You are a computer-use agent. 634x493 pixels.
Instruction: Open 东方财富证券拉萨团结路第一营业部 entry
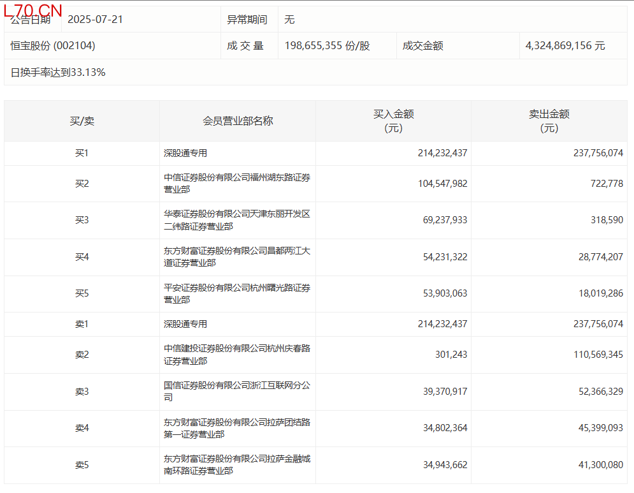(237, 428)
